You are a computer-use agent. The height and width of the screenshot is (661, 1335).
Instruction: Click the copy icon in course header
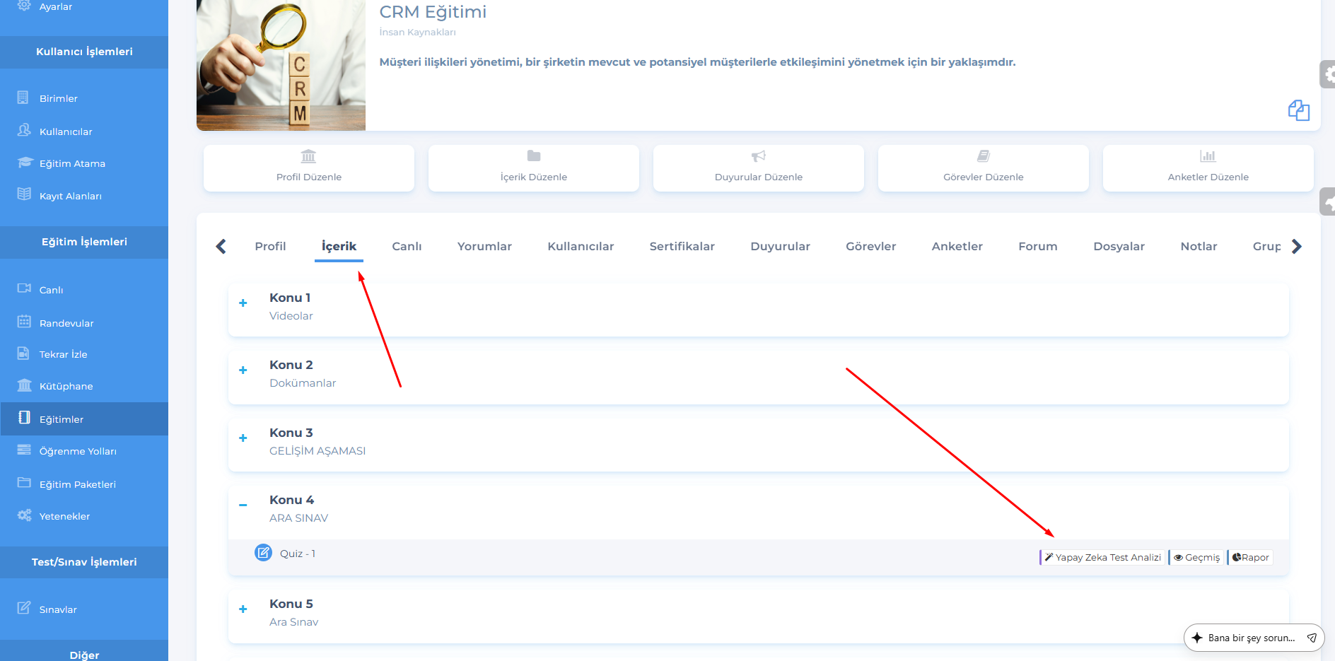(x=1298, y=110)
